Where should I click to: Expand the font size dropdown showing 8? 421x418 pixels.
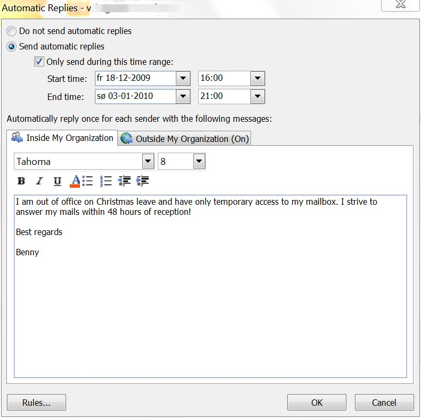(x=199, y=161)
